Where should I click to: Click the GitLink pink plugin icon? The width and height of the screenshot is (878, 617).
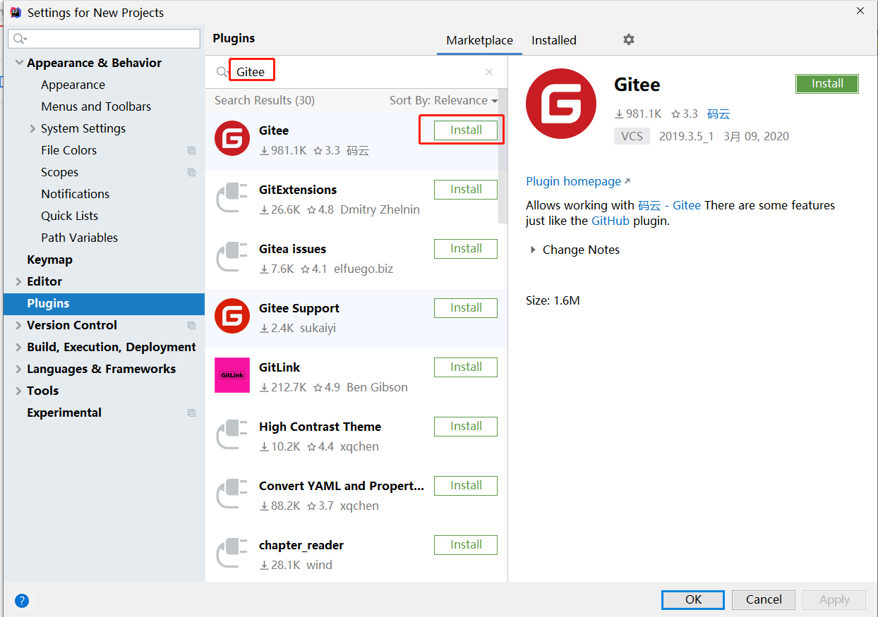(232, 375)
